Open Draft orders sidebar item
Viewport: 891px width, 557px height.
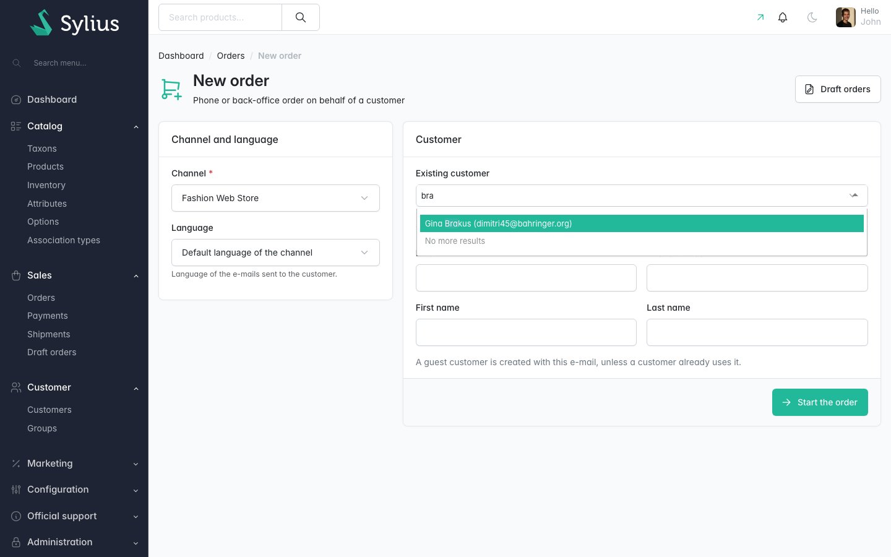52,352
